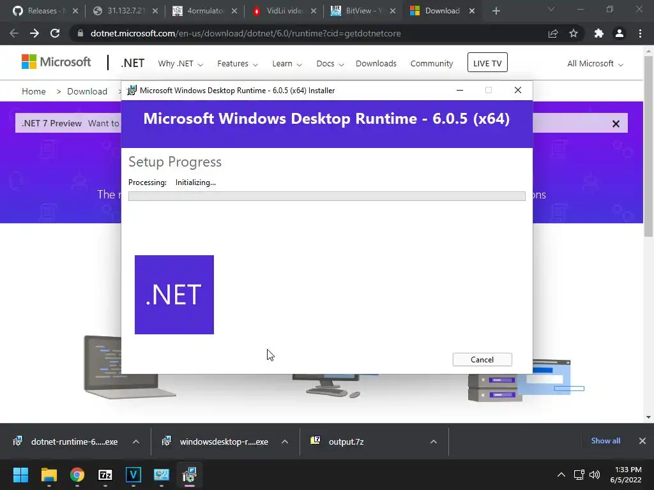Open the Community nav link
The width and height of the screenshot is (654, 490).
point(431,64)
